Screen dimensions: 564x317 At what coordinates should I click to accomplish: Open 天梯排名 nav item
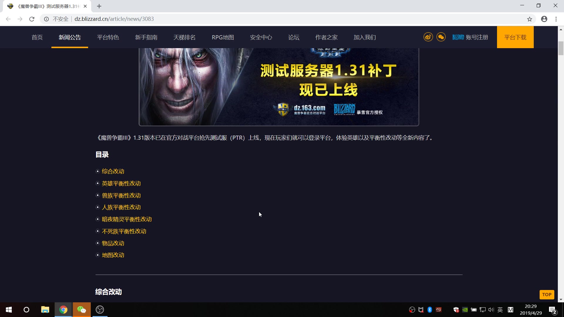[x=184, y=37]
